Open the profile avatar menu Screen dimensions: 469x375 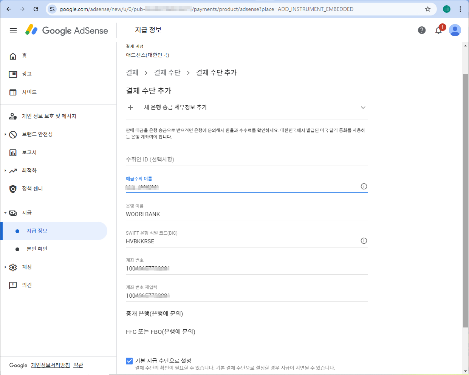455,30
